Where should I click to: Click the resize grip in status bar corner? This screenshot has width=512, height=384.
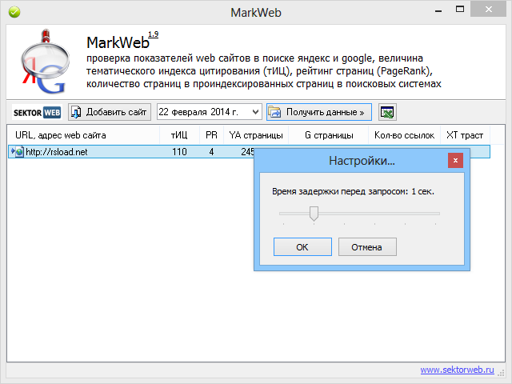point(501,372)
